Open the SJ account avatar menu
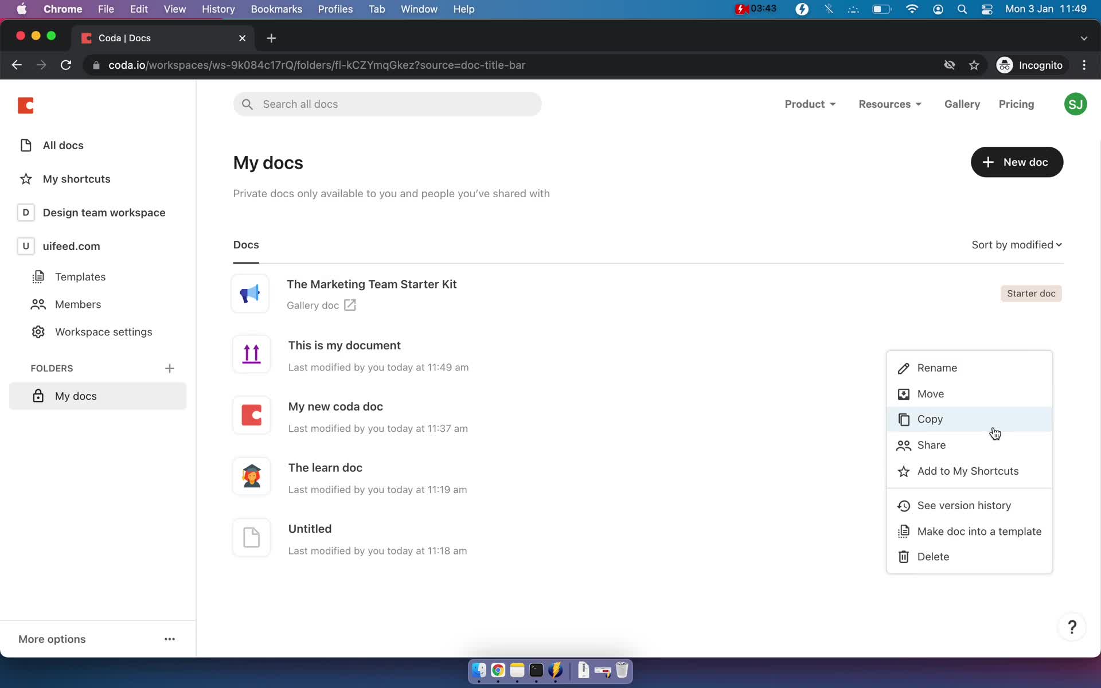The height and width of the screenshot is (688, 1101). coord(1075,104)
